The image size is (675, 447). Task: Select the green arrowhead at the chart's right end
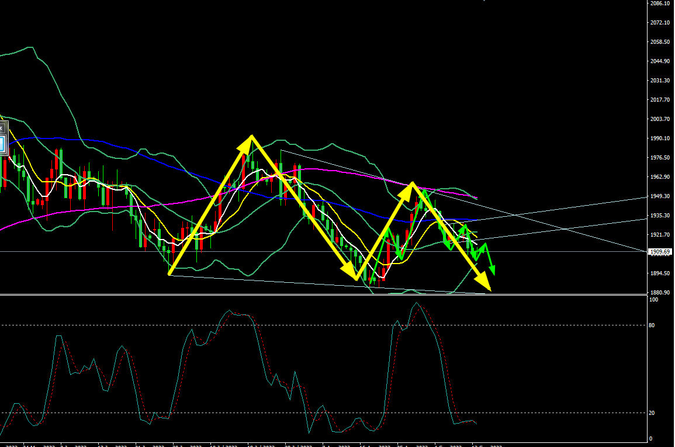coord(493,271)
